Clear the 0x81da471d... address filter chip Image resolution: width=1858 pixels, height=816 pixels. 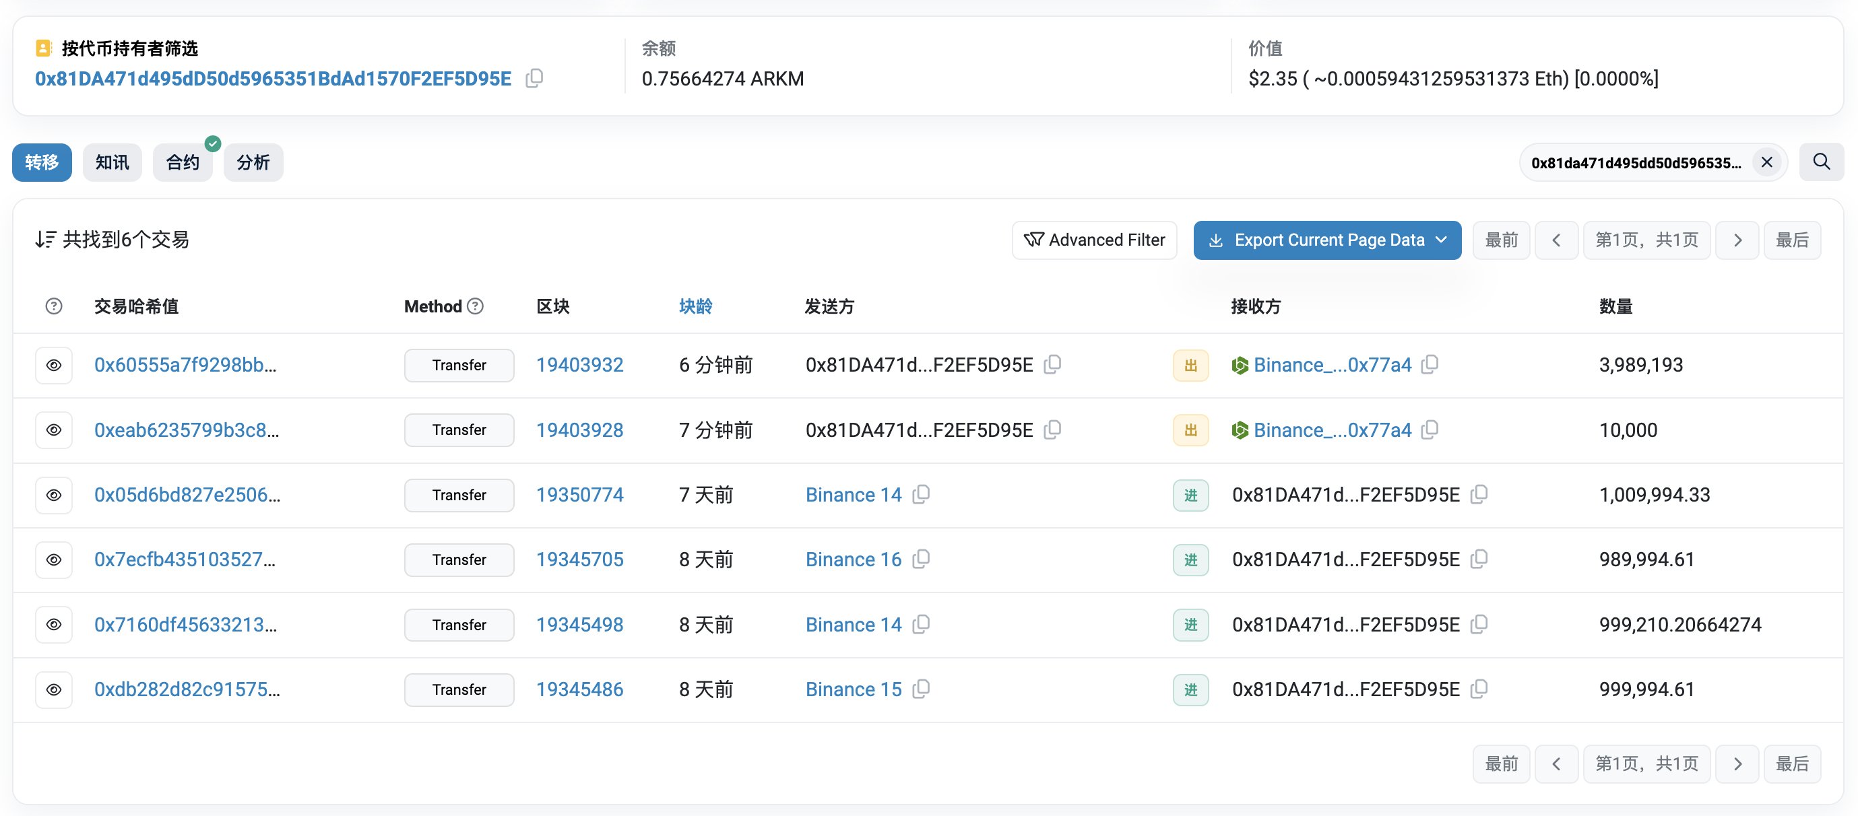coord(1766,162)
